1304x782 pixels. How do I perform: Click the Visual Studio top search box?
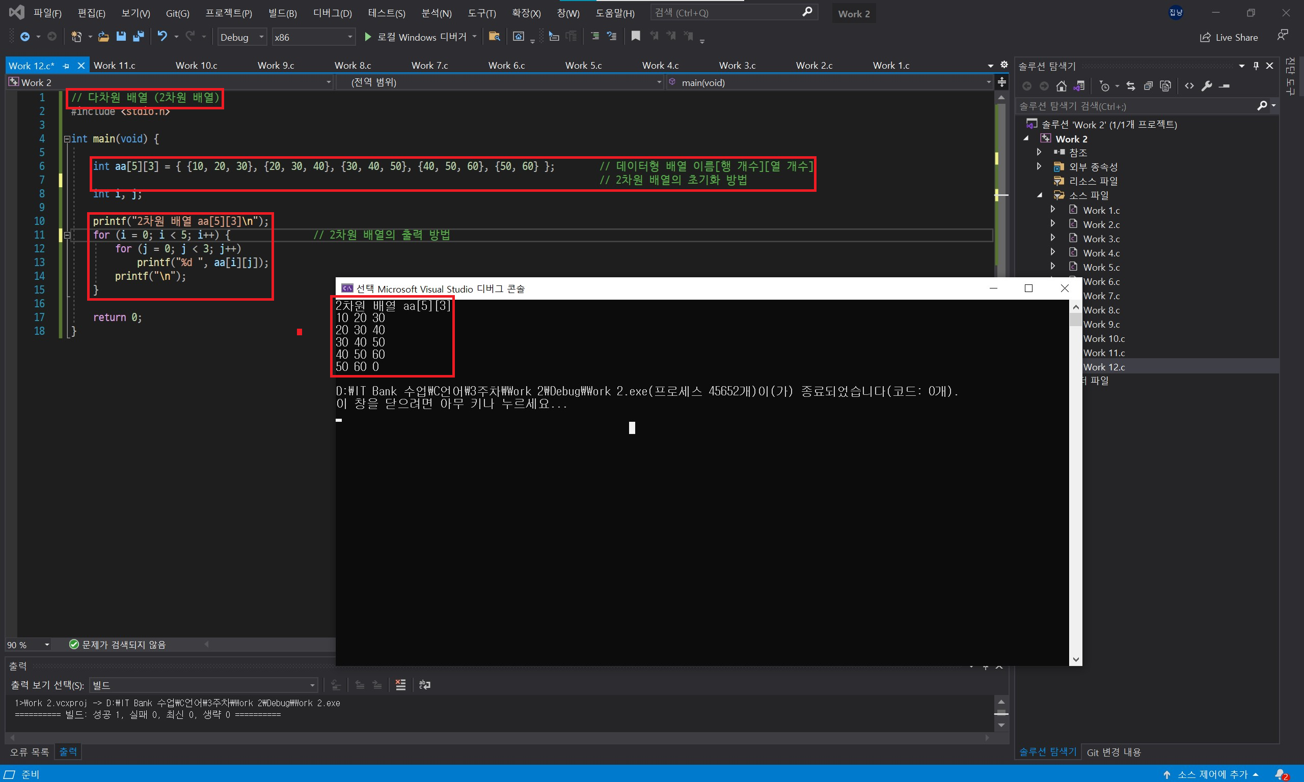pyautogui.click(x=728, y=13)
